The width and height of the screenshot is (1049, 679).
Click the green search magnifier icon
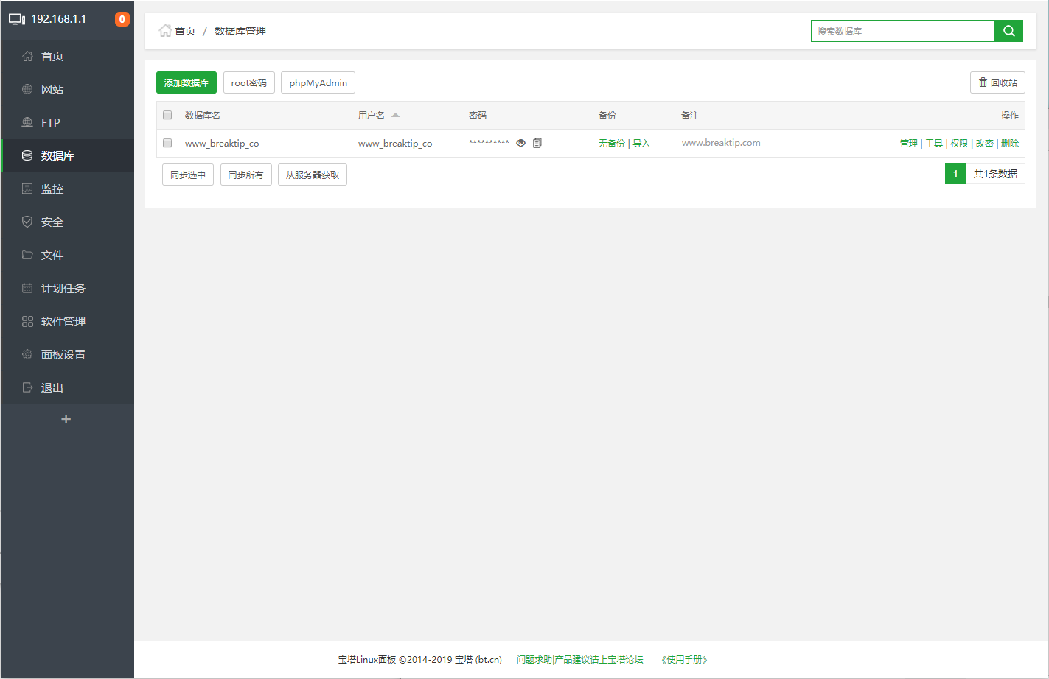coord(1008,31)
